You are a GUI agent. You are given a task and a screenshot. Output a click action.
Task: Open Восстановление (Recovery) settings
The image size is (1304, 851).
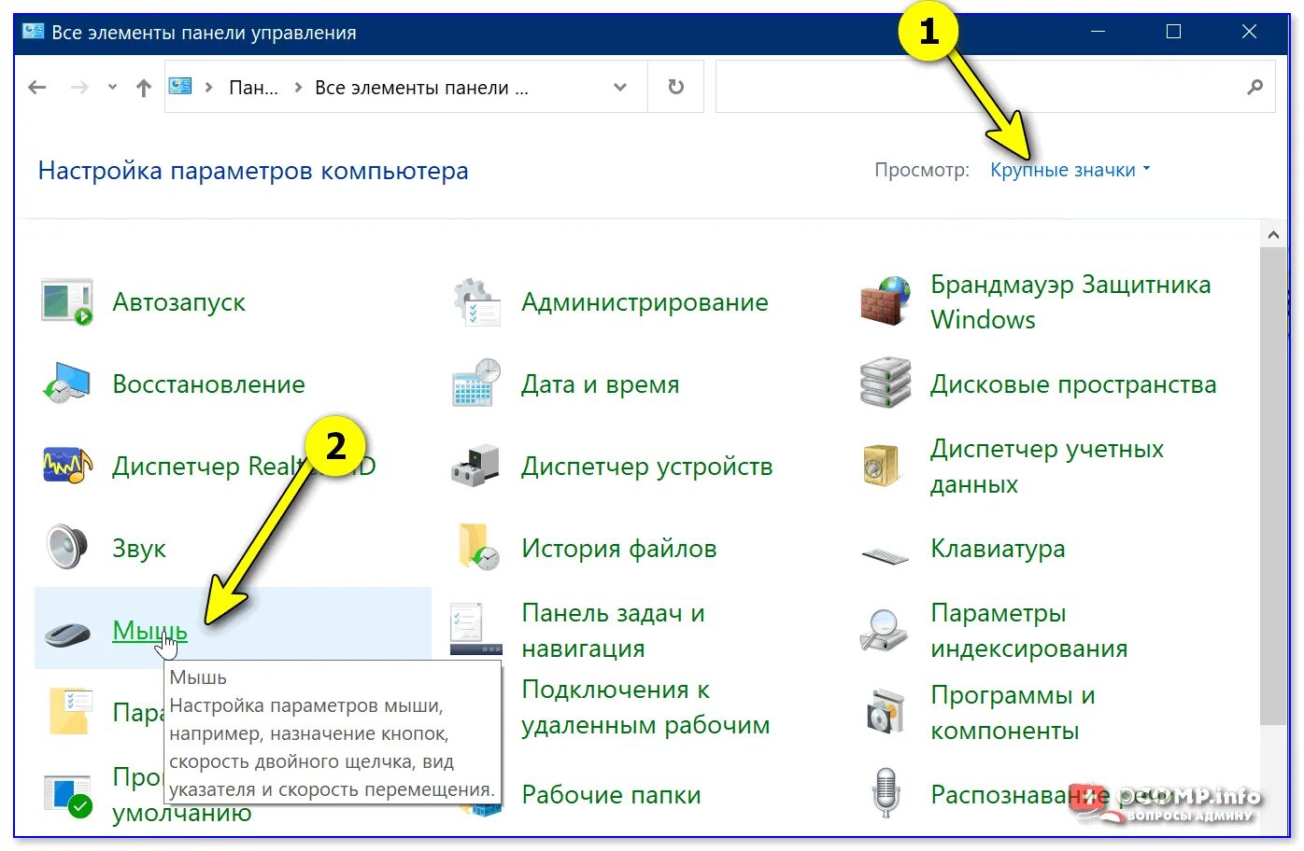pos(208,384)
